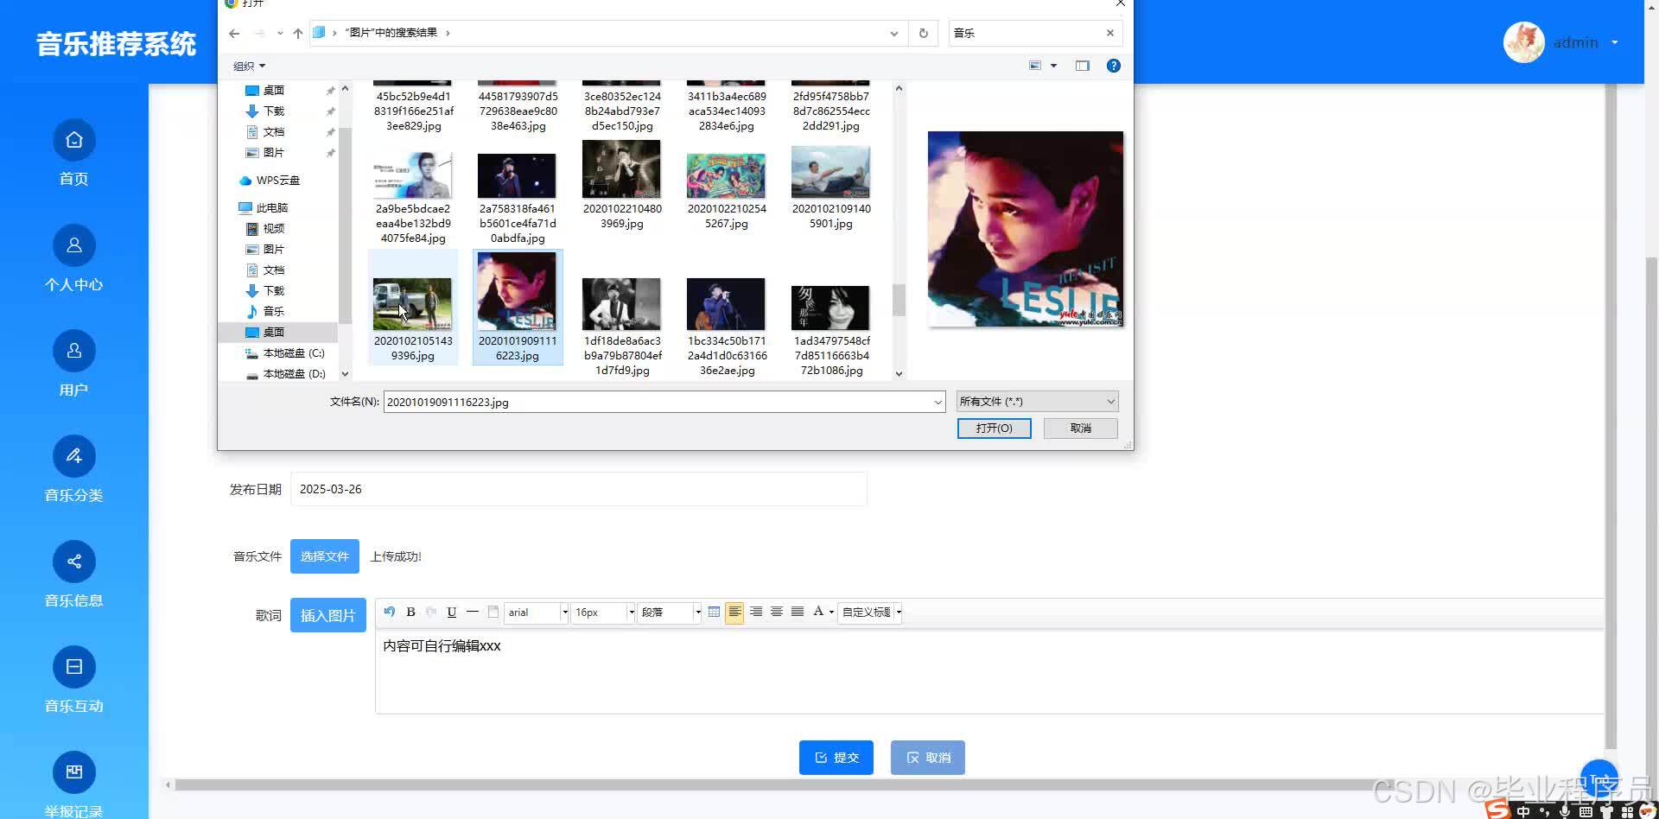Open the 音乐信息 share icon in sidebar
Viewport: 1659px width, 819px height.
pyautogui.click(x=74, y=562)
